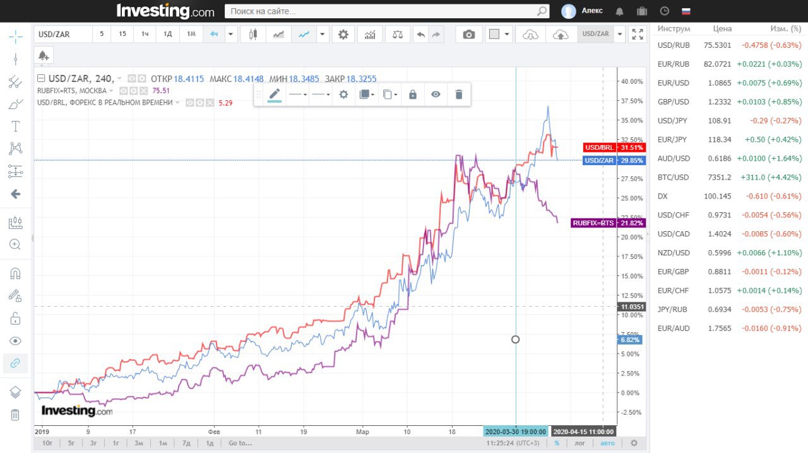This screenshot has height=453, width=808.
Task: Set range to 7д
Action: coord(186,444)
